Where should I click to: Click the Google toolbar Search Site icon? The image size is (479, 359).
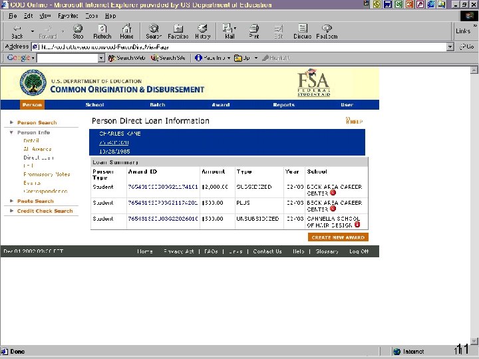click(x=154, y=58)
